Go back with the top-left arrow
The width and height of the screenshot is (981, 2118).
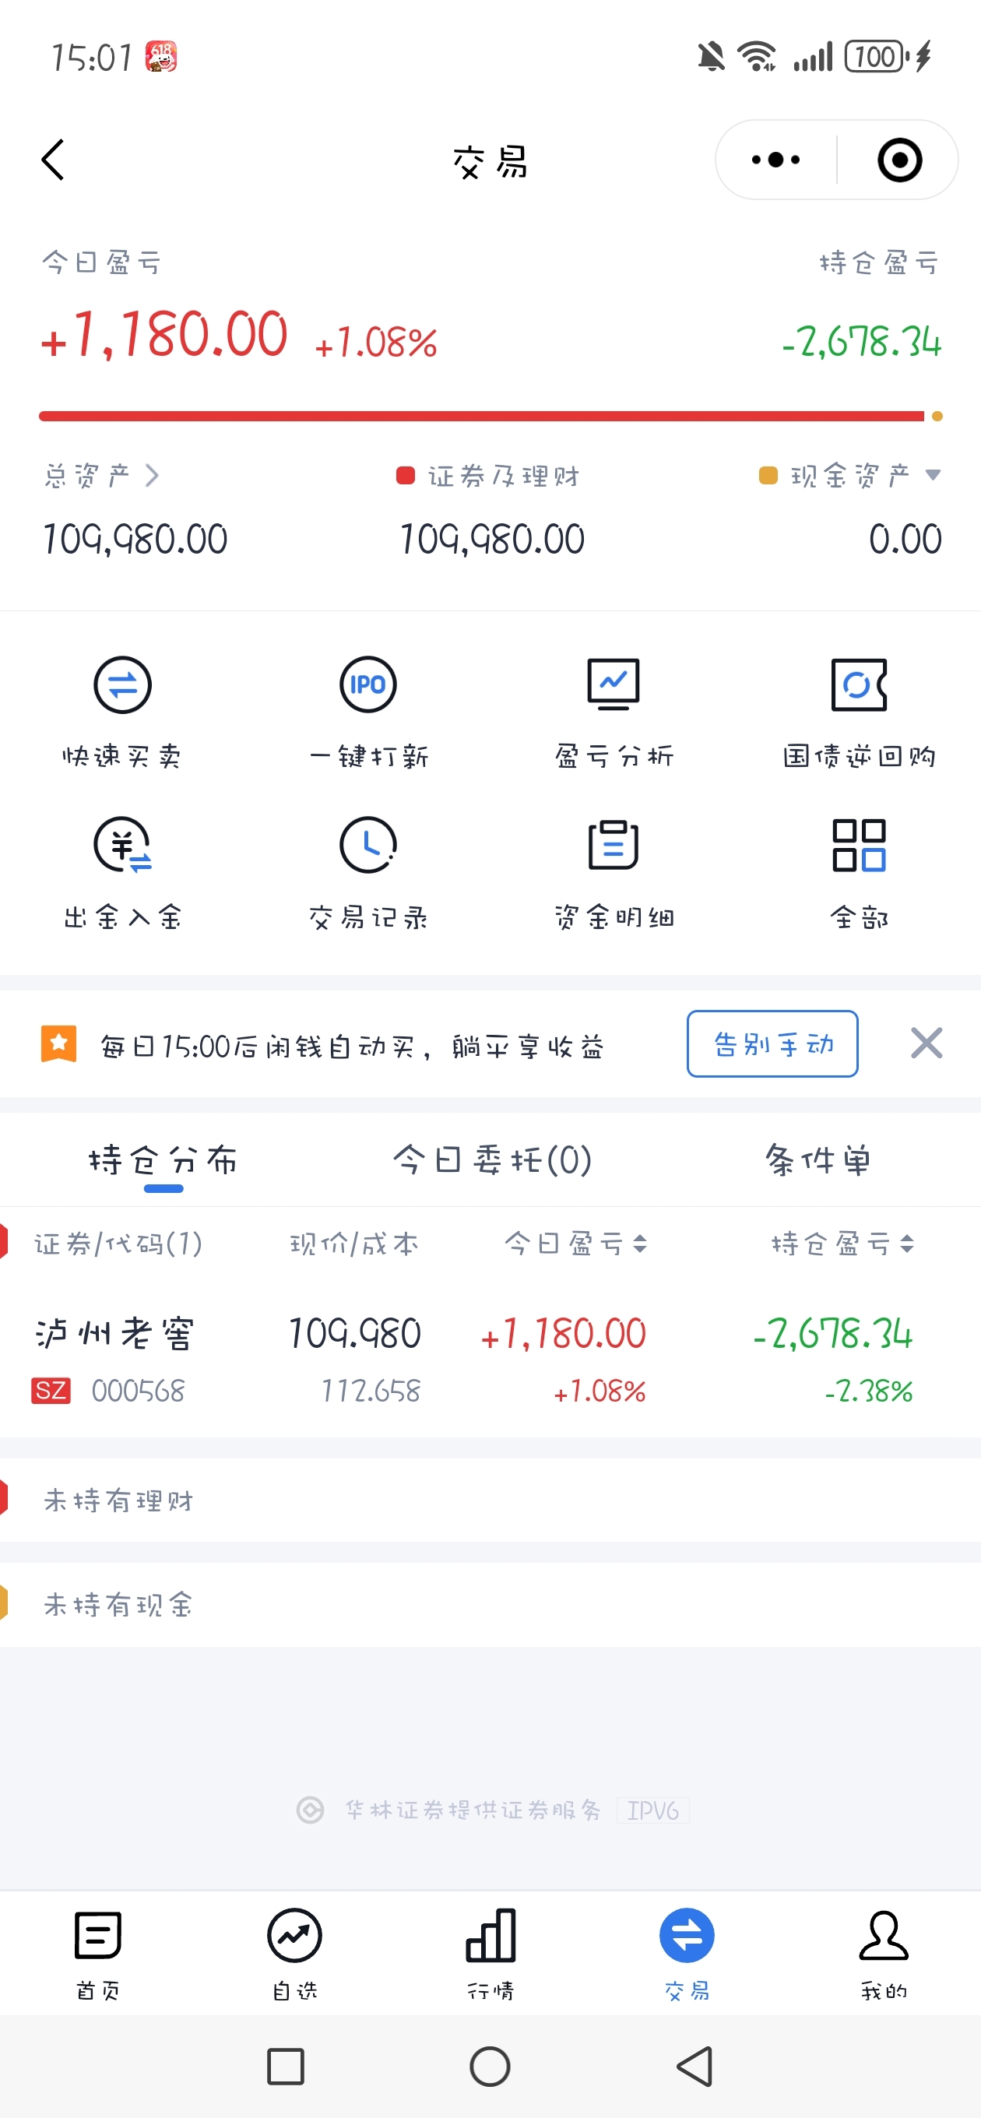coord(53,160)
